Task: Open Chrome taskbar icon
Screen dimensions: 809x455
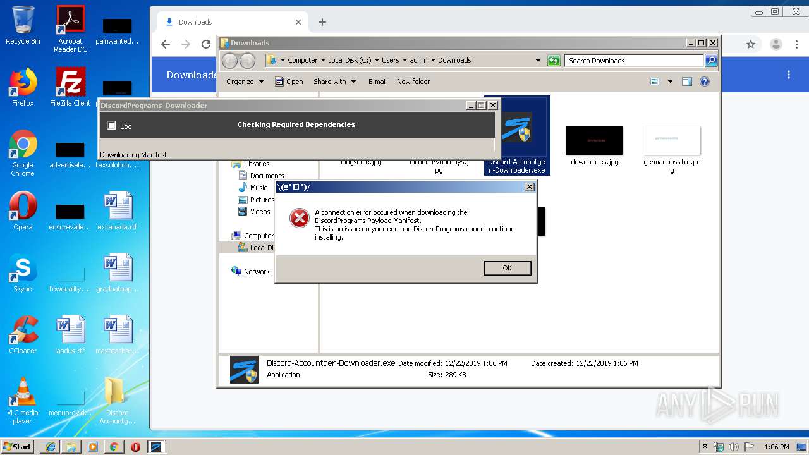Action: 114,446
